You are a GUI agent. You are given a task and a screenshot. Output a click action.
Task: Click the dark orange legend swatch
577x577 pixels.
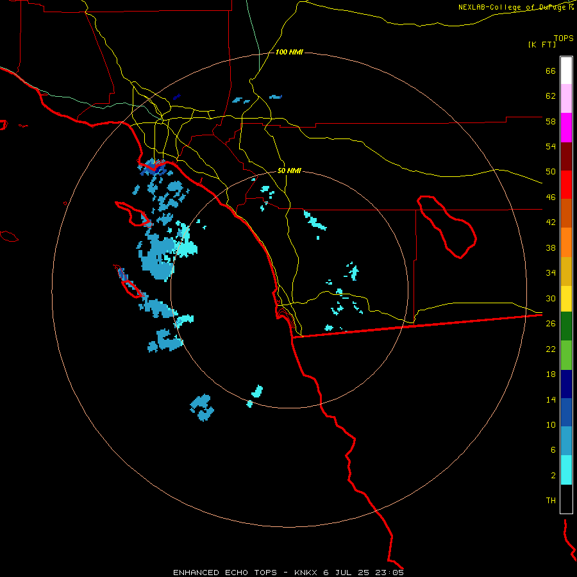click(x=566, y=213)
